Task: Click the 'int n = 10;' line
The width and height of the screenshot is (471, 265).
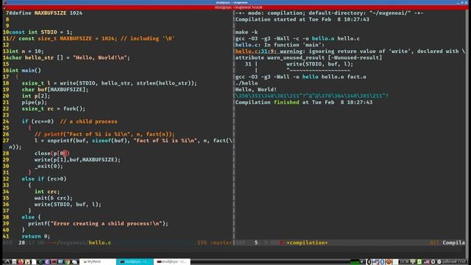Action: click(26, 52)
